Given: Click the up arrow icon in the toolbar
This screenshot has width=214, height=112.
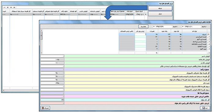Looking at the screenshot, I should pos(8,7).
